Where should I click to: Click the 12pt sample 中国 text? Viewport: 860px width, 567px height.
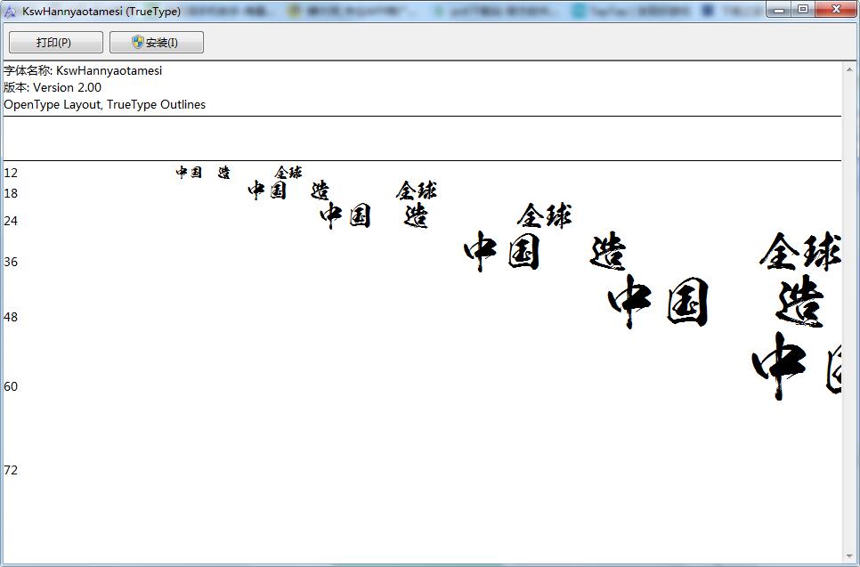(x=189, y=173)
